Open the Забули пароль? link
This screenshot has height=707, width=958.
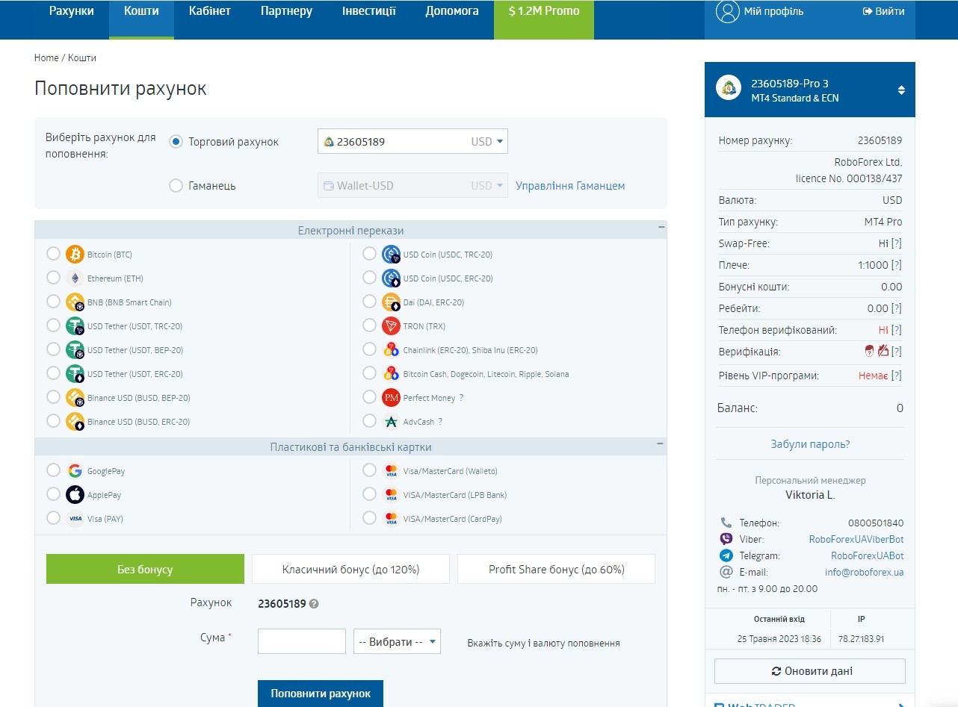pyautogui.click(x=810, y=444)
